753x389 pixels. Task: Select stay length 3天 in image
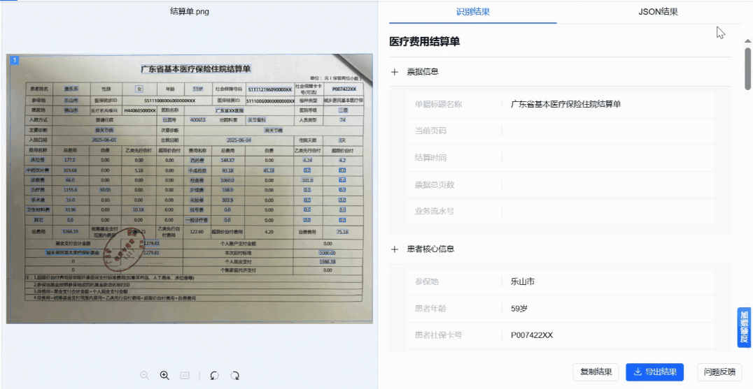coord(342,140)
